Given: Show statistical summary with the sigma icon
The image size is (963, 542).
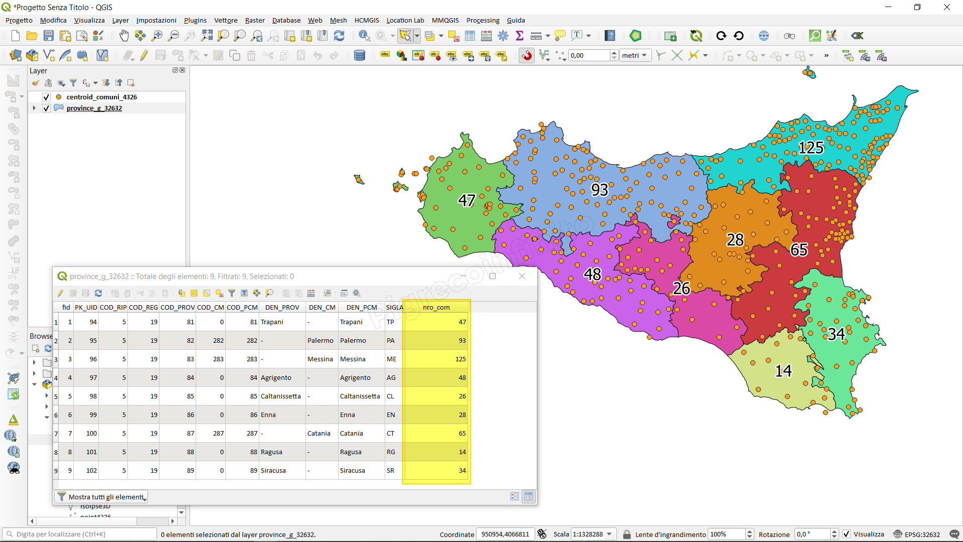Looking at the screenshot, I should click(520, 36).
